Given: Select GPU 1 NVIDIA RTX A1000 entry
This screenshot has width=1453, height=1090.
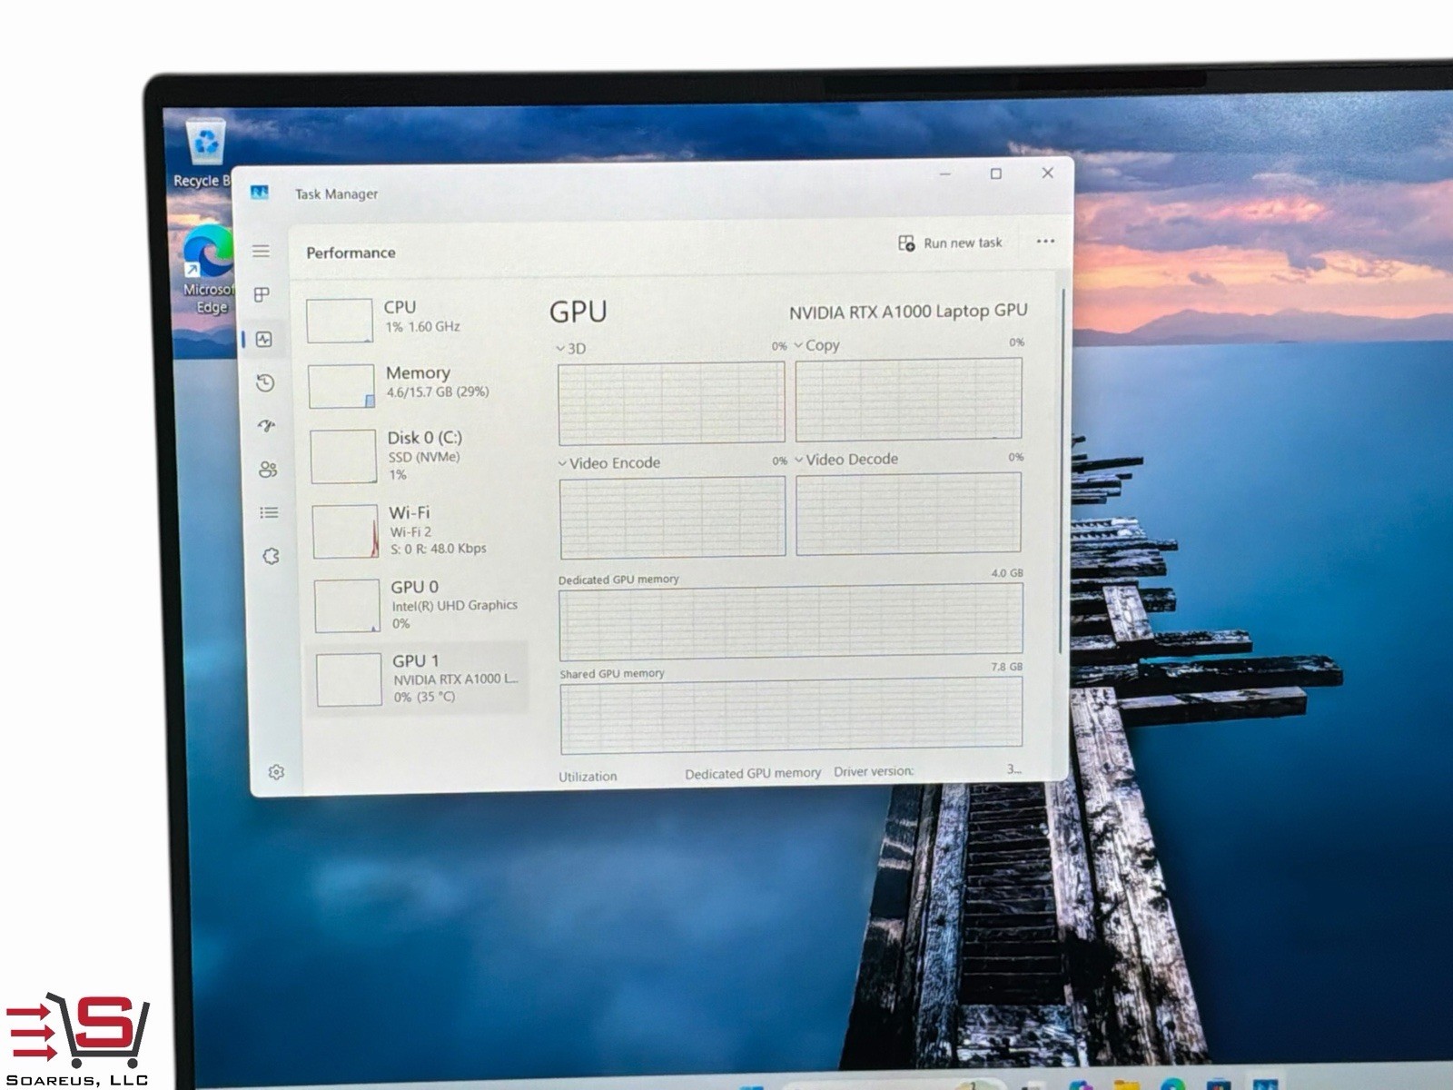Looking at the screenshot, I should point(420,679).
